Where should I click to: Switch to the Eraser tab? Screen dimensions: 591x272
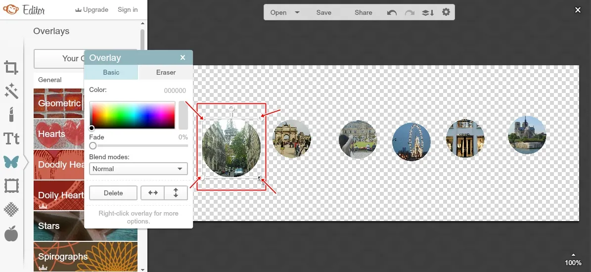166,72
